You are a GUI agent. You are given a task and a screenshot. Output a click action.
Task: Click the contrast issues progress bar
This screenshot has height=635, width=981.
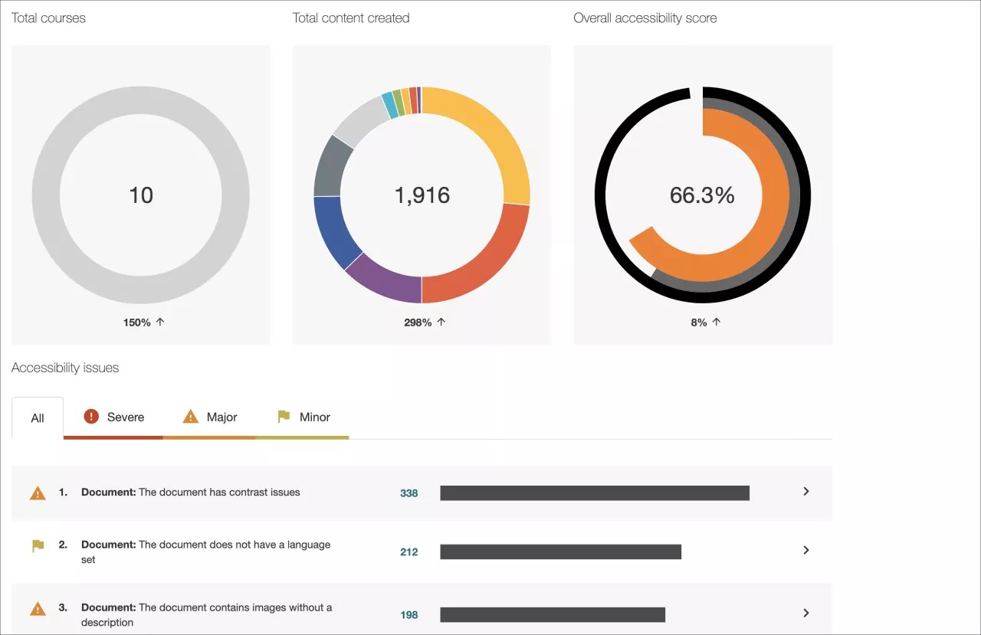point(594,493)
